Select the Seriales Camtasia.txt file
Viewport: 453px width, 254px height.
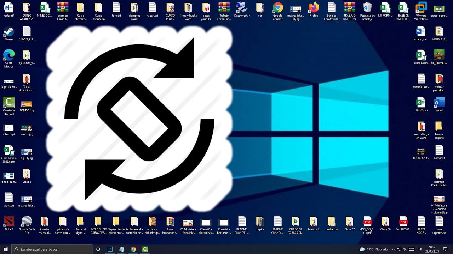coord(332,11)
